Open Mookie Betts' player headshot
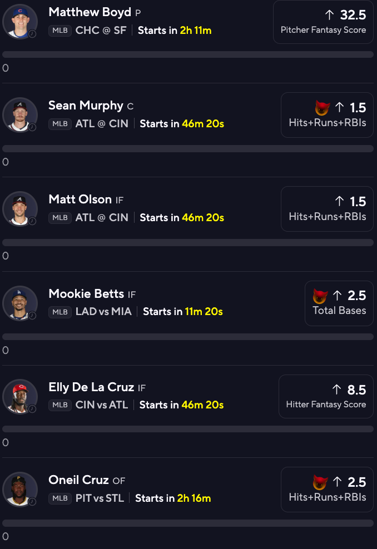Image resolution: width=377 pixels, height=549 pixels. [20, 303]
